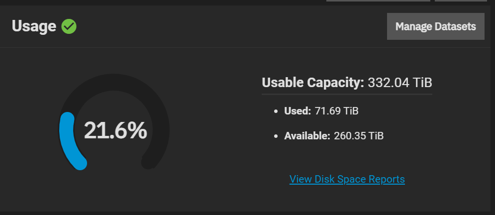Click the narrow partial button at top right
The width and height of the screenshot is (495, 215).
pos(461,0)
